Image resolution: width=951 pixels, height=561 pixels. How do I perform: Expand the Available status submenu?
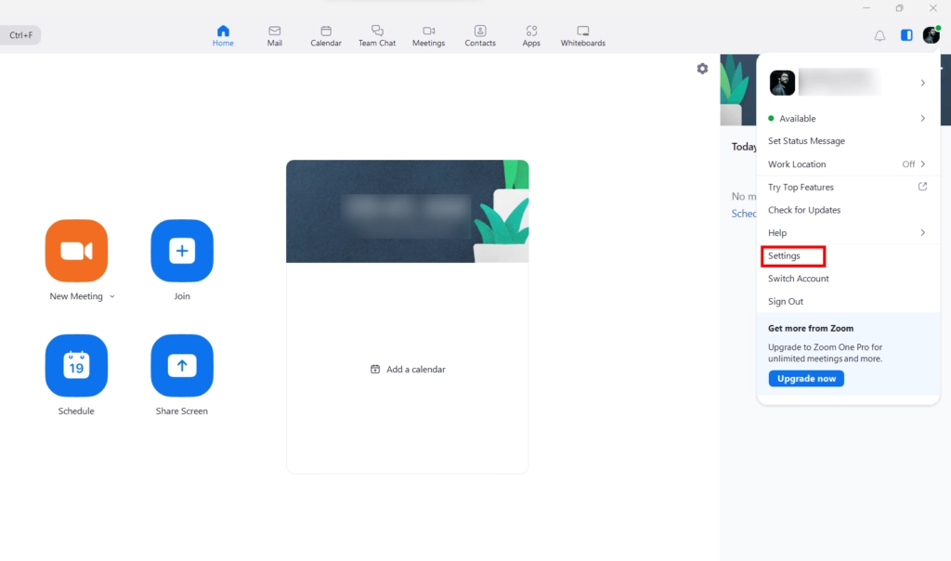[922, 119]
